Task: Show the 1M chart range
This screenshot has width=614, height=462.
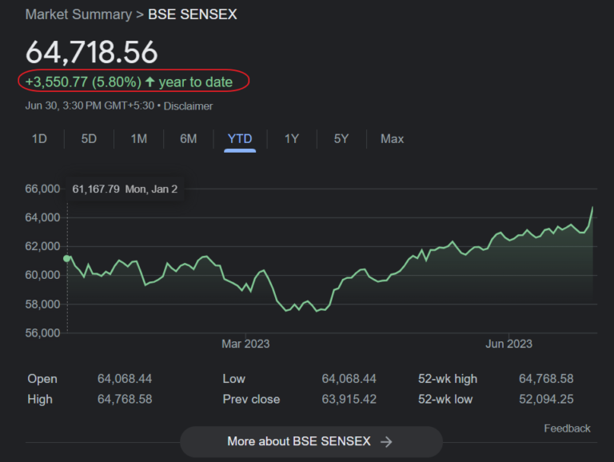Action: [x=139, y=138]
